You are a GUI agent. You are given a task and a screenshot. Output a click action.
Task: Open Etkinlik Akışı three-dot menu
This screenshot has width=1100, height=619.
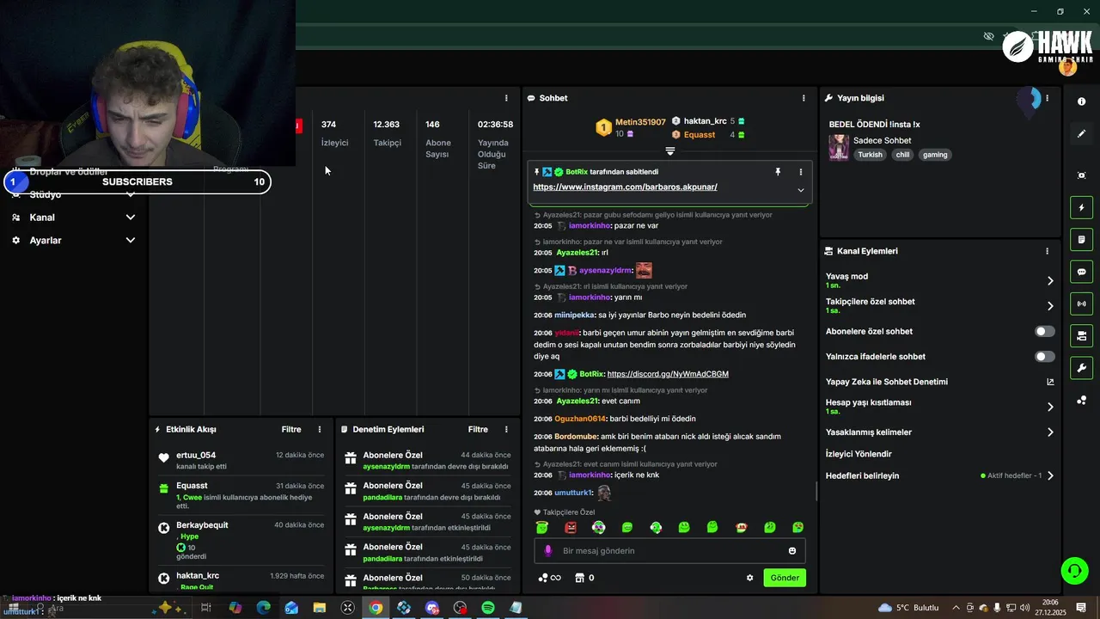point(320,429)
